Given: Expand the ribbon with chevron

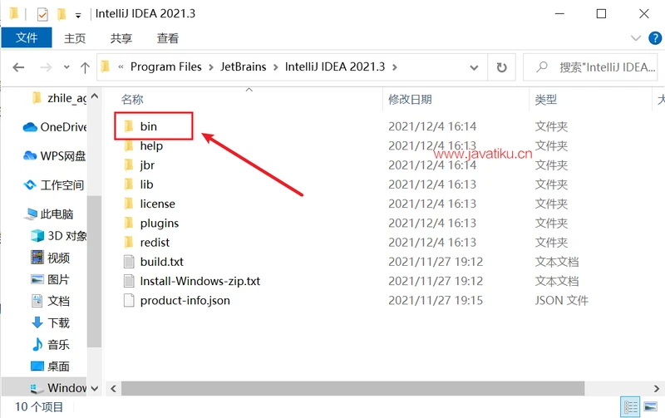Looking at the screenshot, I should (636, 38).
